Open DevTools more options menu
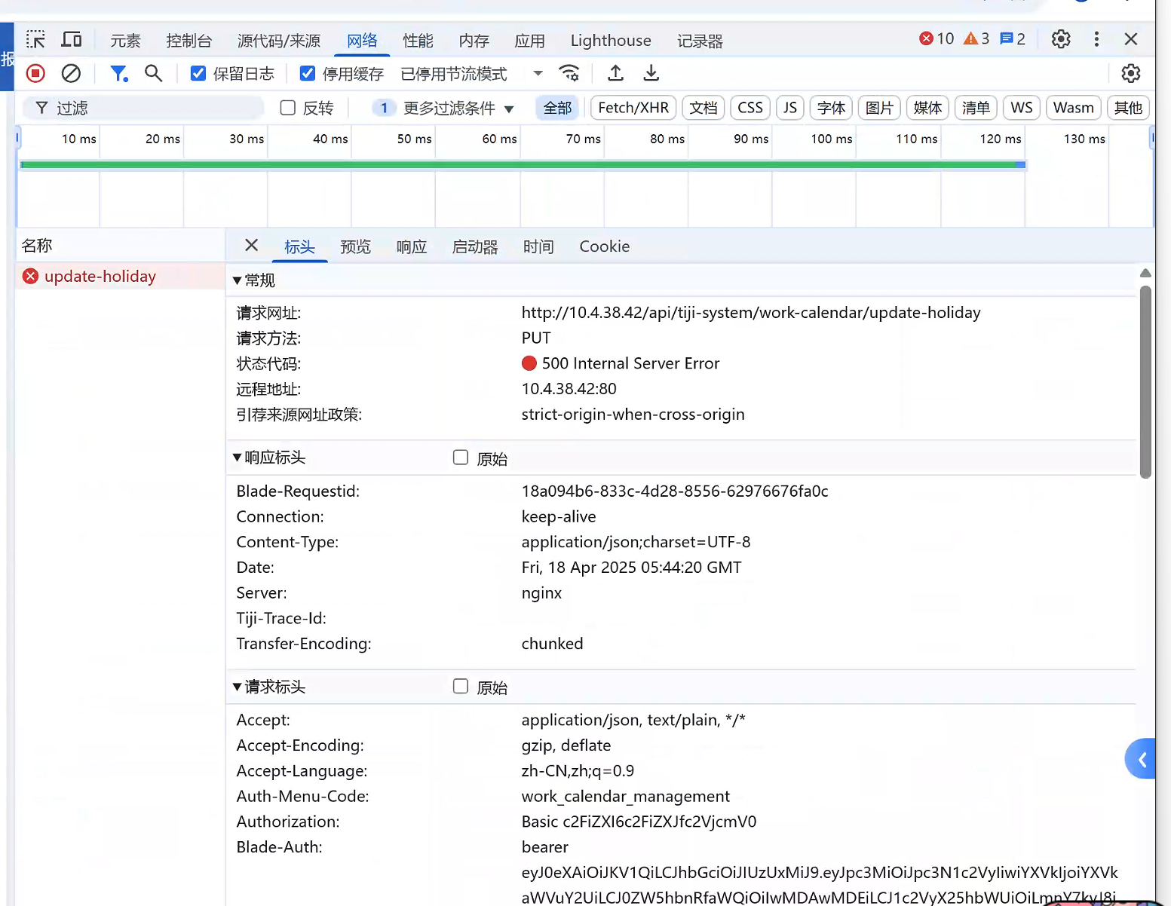 click(1096, 39)
